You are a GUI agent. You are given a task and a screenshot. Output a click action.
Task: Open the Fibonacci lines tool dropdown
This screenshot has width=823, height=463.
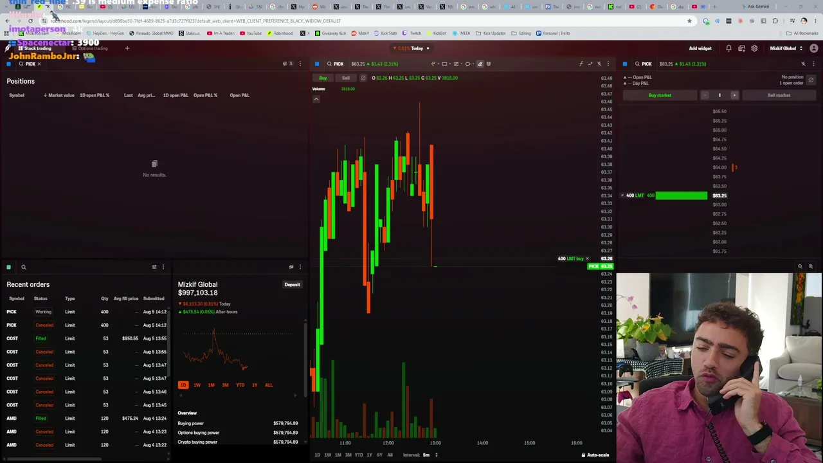tap(457, 64)
